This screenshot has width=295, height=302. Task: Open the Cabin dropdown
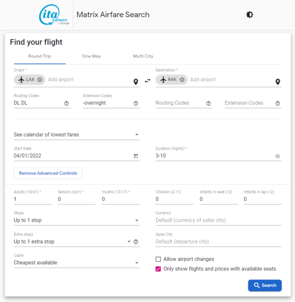point(77,263)
